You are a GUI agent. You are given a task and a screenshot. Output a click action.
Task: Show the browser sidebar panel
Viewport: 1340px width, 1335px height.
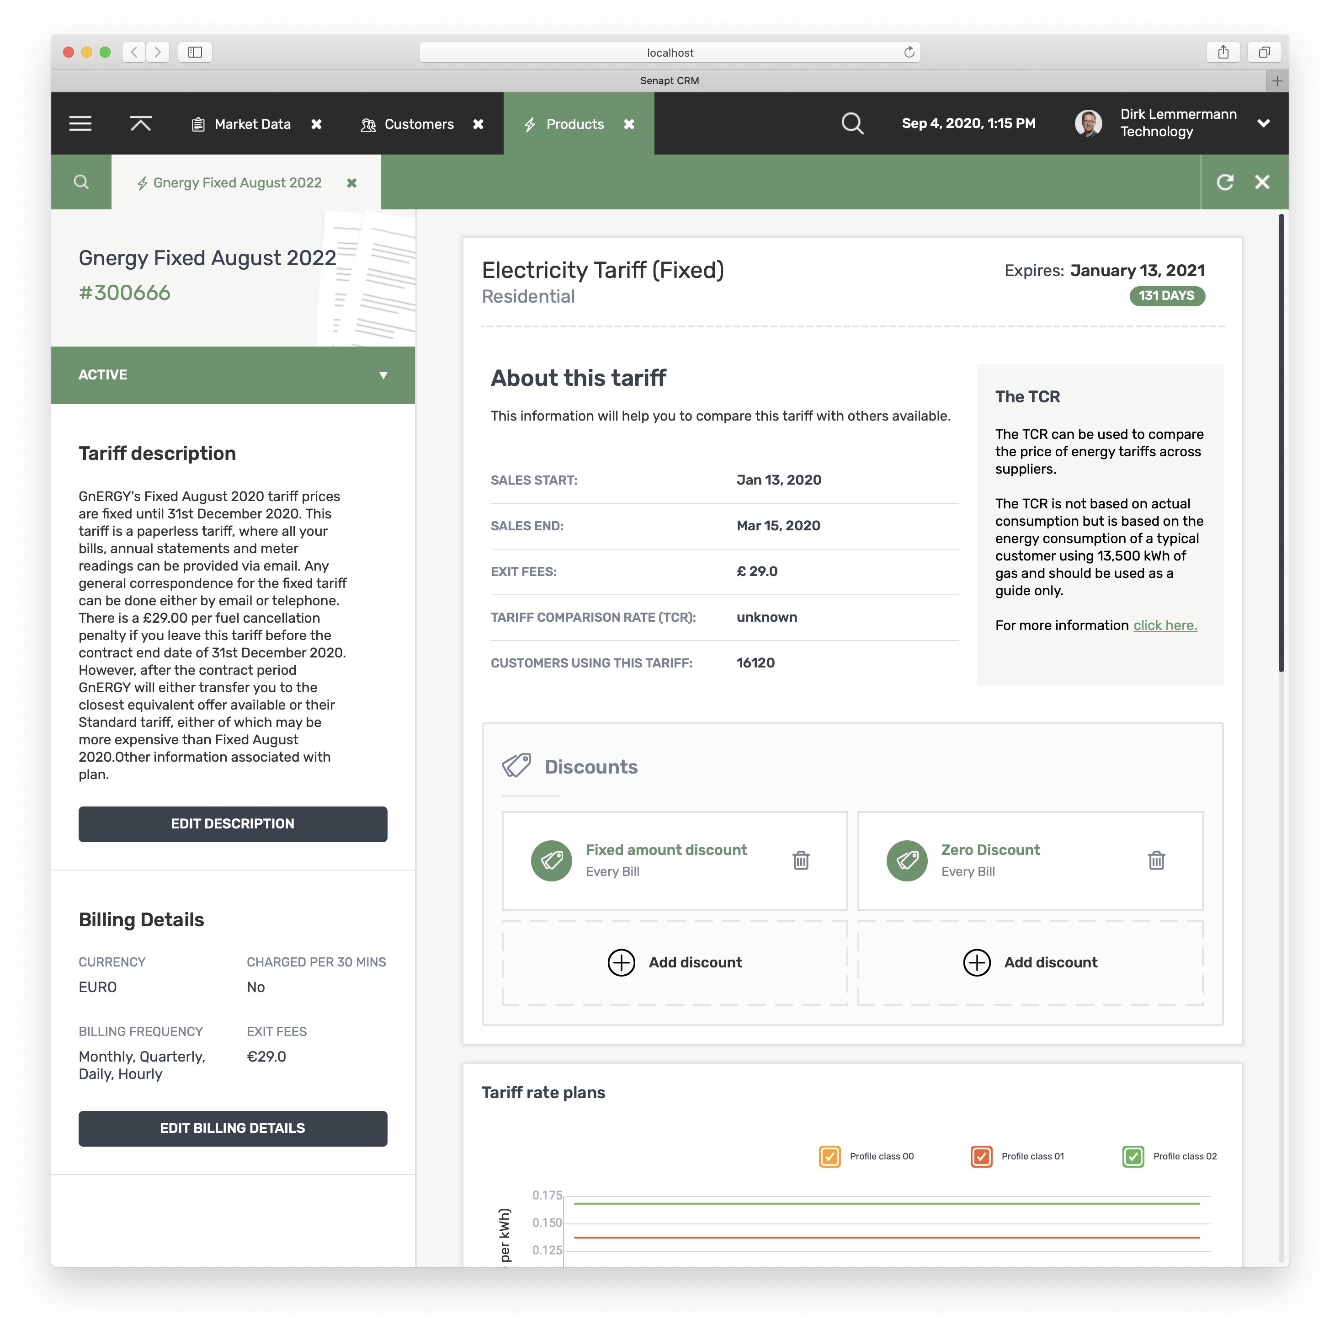[195, 52]
